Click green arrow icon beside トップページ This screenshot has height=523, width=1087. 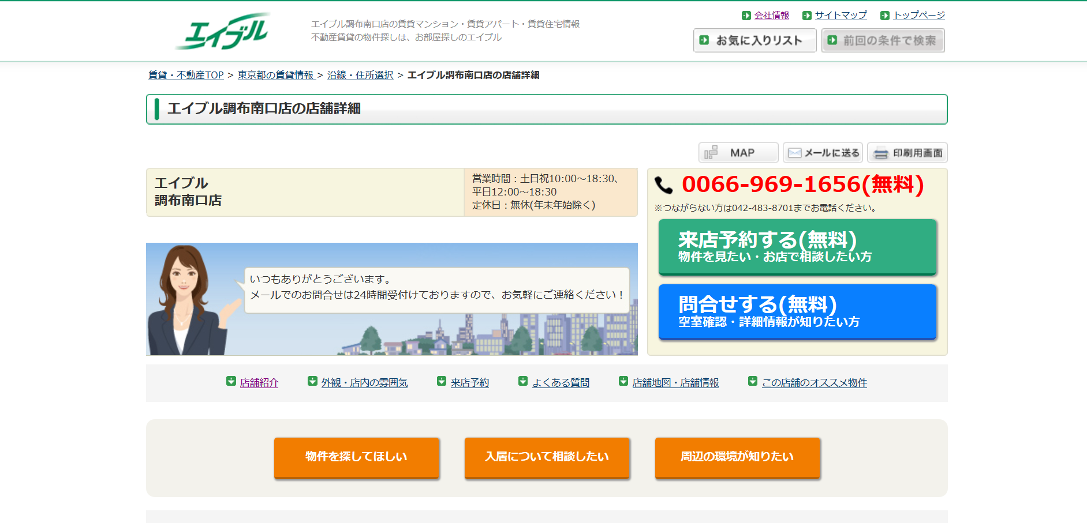tap(885, 16)
